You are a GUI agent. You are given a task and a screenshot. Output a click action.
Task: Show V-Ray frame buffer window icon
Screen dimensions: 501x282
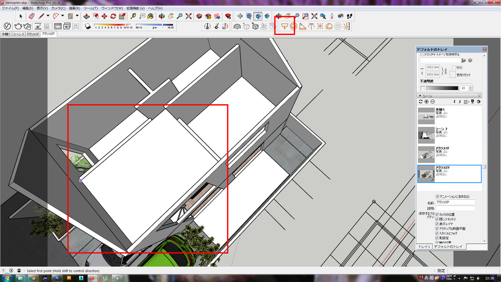pos(58,26)
